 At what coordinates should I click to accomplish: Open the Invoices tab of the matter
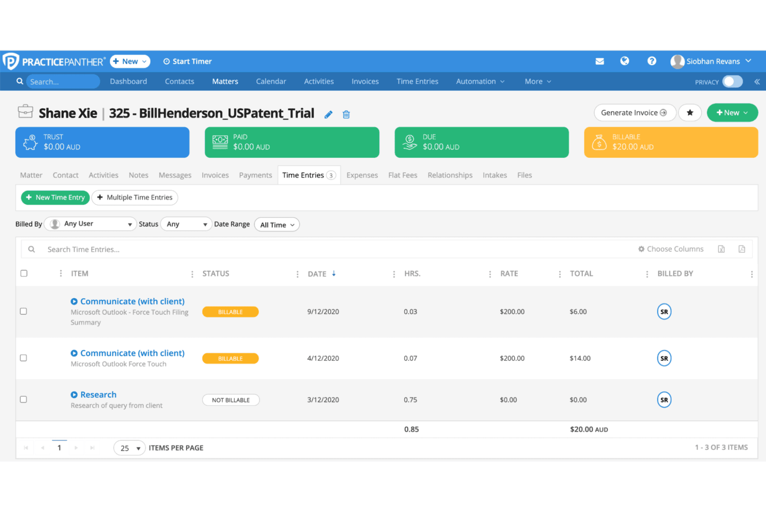click(x=215, y=175)
